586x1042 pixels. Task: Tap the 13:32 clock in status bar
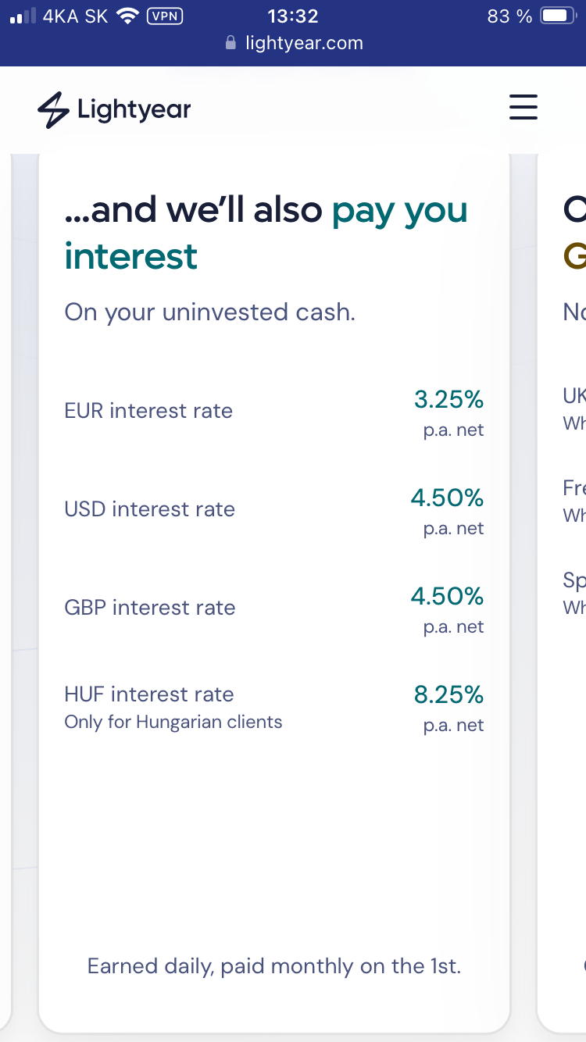[292, 16]
